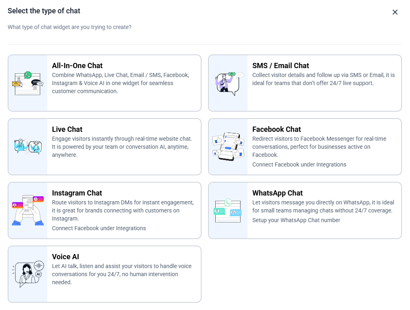Click the Instagram Chat illustration icon

coord(27,210)
